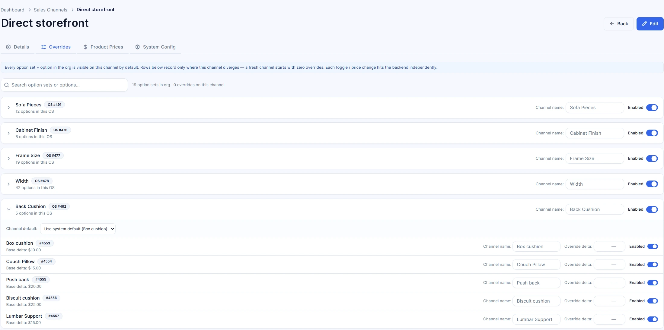This screenshot has width=664, height=330.
Task: Focus the search option sets field
Action: (x=64, y=85)
